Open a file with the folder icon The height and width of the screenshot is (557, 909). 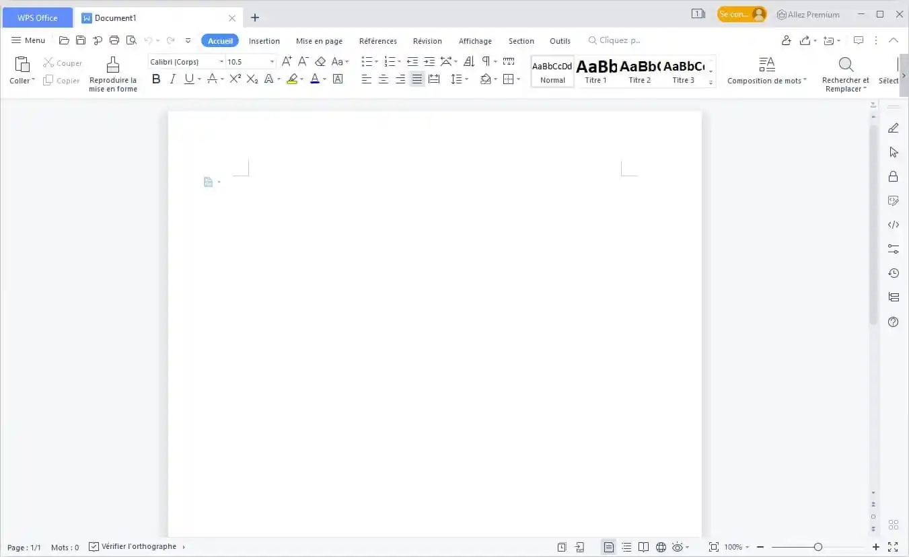[64, 40]
